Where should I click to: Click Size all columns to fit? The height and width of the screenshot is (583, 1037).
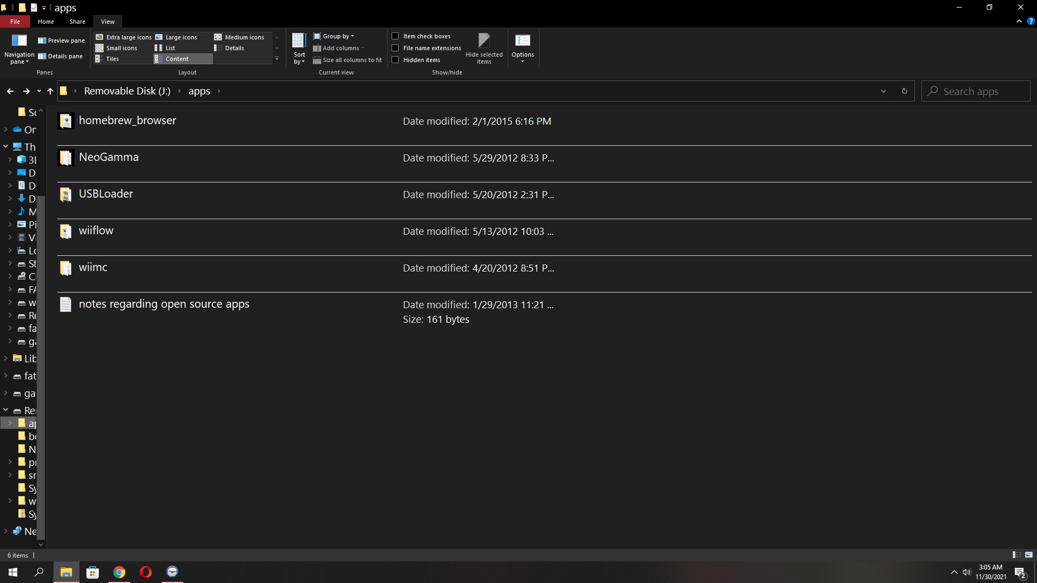pyautogui.click(x=347, y=60)
